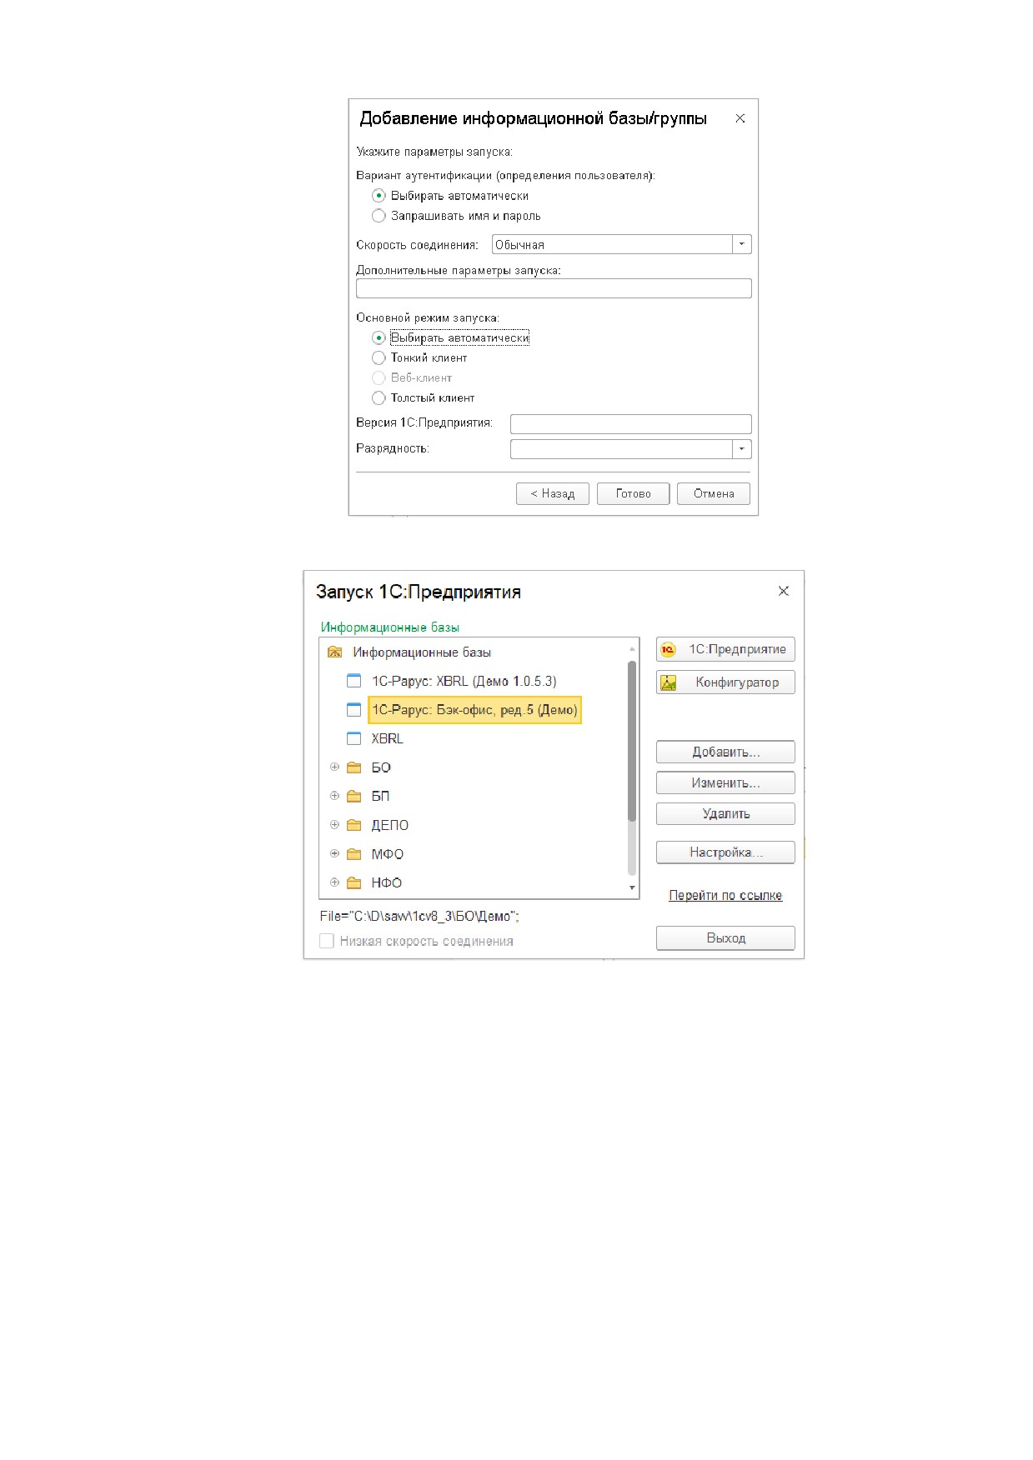Expand the БП group
1033x1460 pixels.
pyautogui.click(x=334, y=796)
